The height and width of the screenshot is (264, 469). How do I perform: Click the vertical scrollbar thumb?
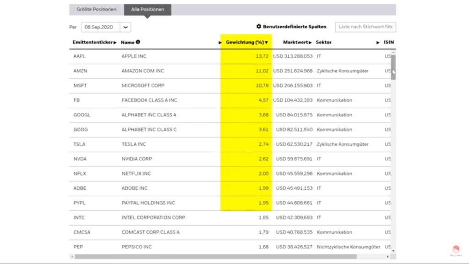point(393,67)
